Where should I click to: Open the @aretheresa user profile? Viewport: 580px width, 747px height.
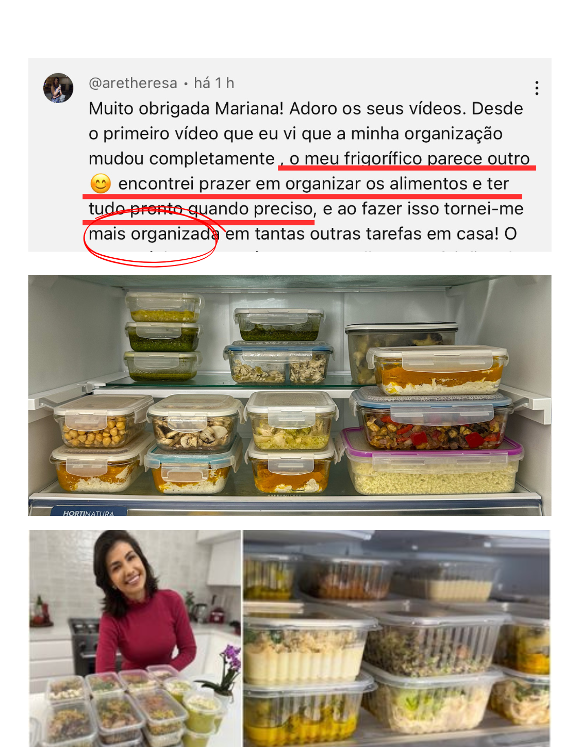133,83
